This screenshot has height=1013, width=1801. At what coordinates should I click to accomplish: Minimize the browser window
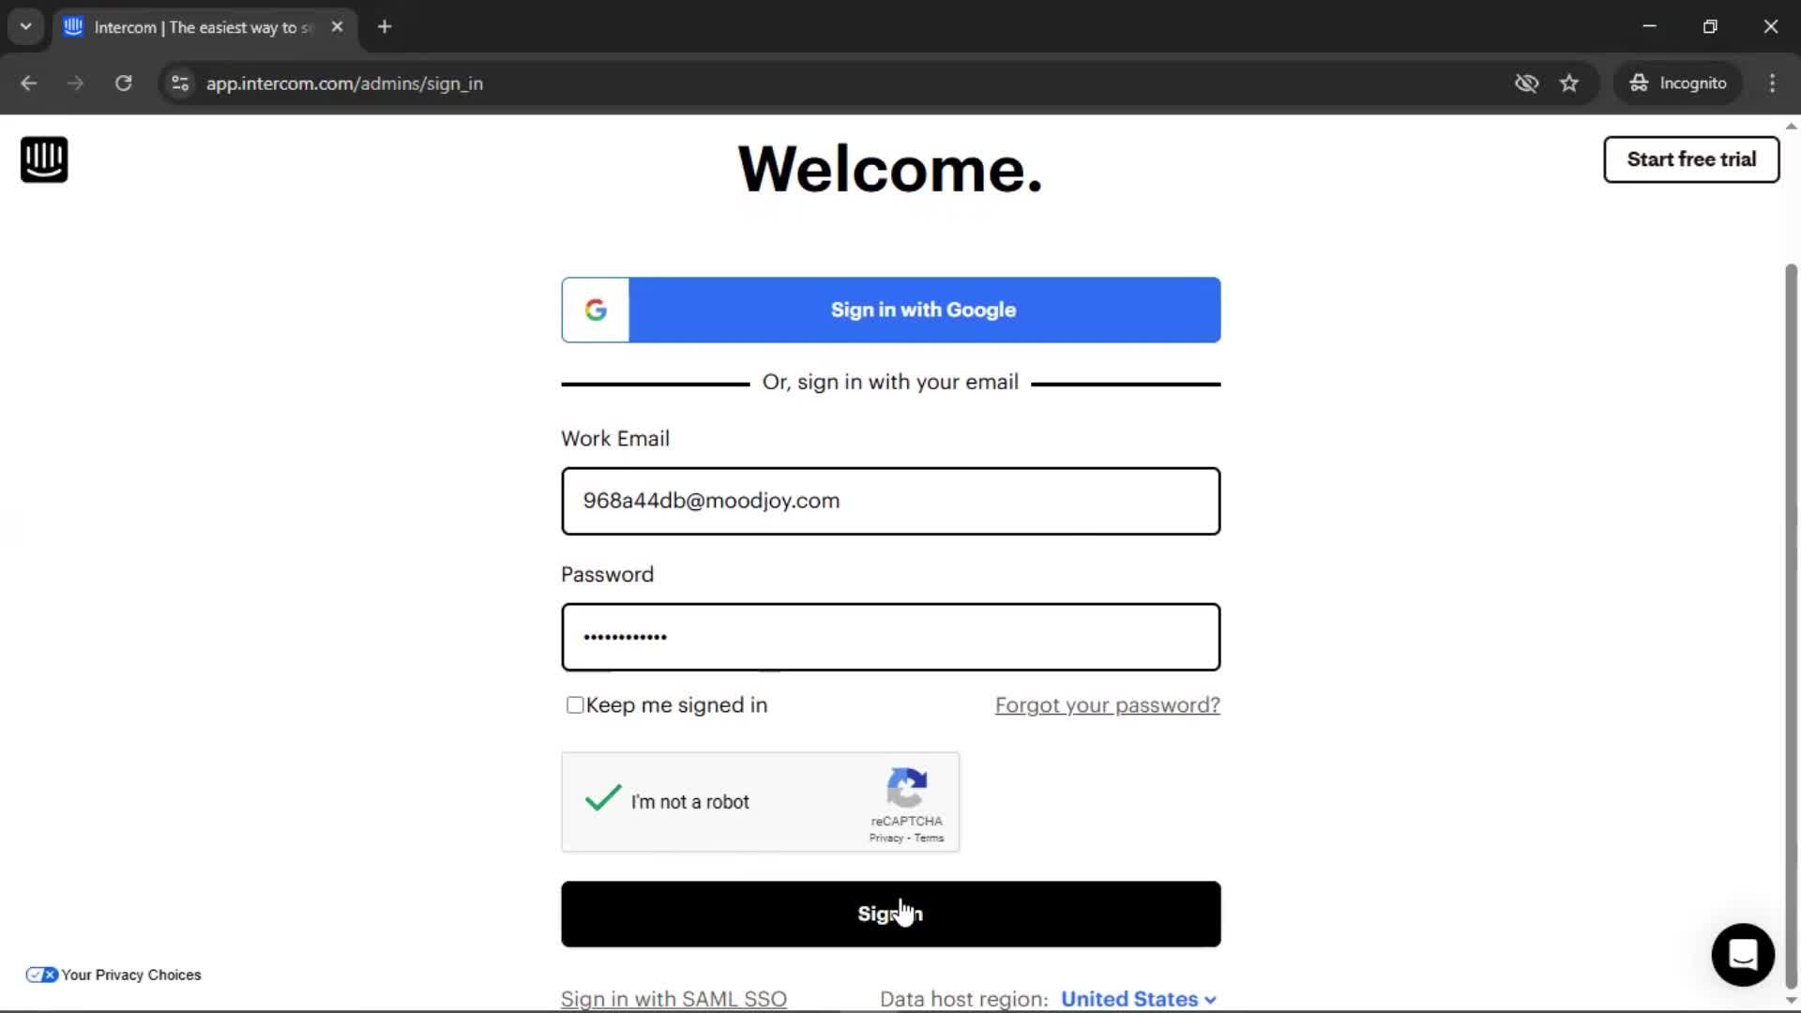tap(1650, 26)
